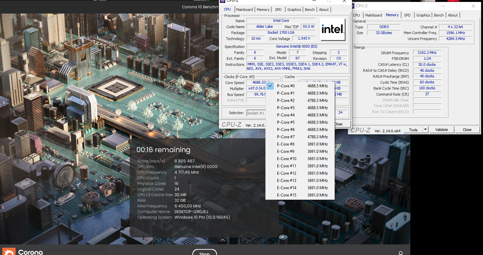Choose P-Core #5 menu entry
Screen dimensions: 483x255
pyautogui.click(x=300, y=122)
